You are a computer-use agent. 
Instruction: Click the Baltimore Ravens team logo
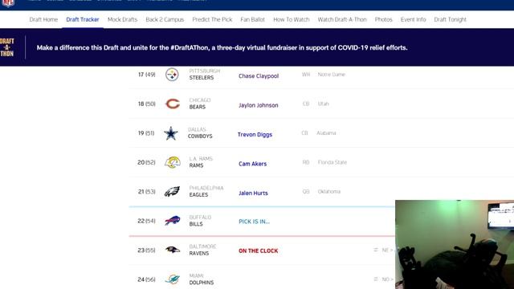(173, 250)
